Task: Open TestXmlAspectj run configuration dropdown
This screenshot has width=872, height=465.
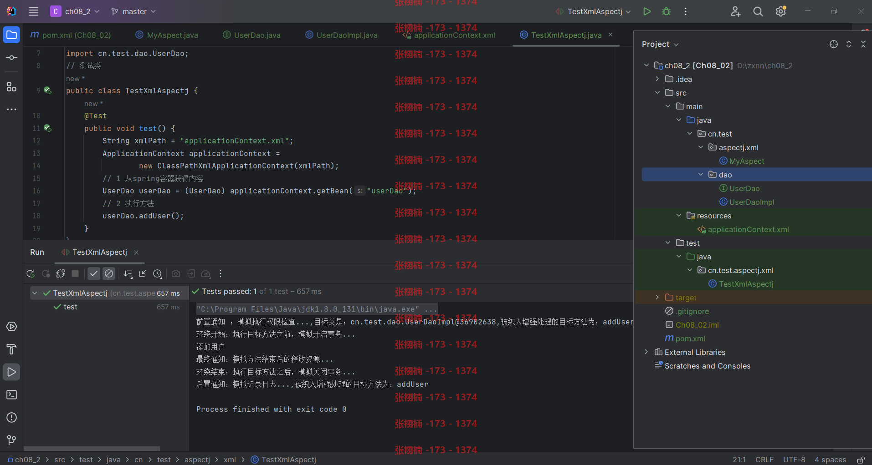Action: [593, 11]
